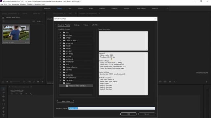This screenshot has width=211, height=118.
Task: Select the Selection tool in tools panel
Action: (4, 89)
